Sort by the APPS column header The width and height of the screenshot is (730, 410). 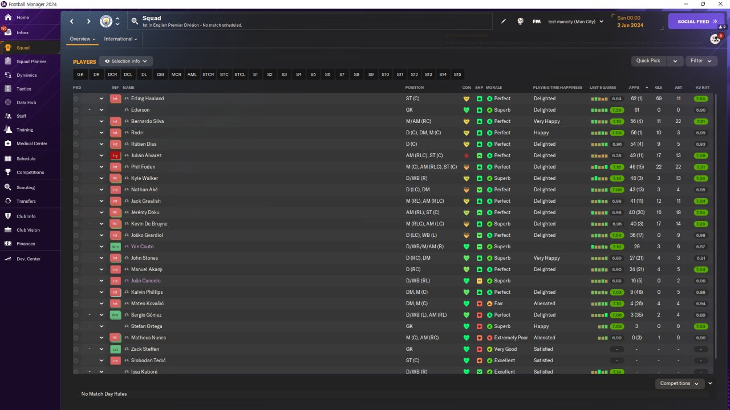point(634,88)
